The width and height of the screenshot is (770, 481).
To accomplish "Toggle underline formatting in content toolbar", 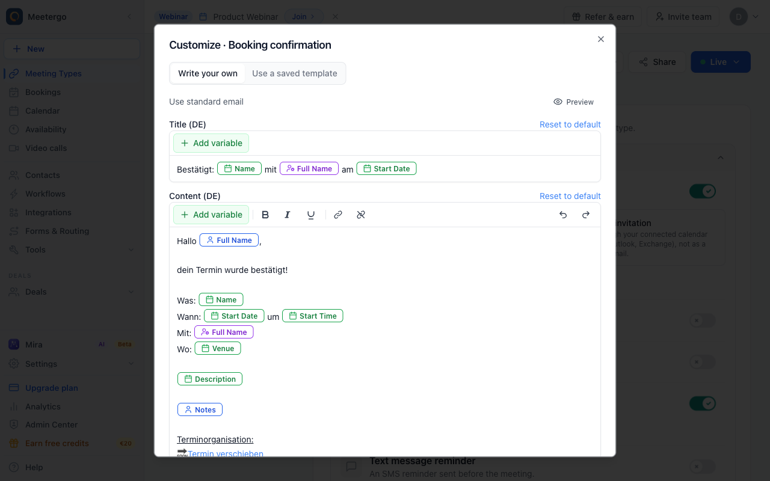I will [310, 215].
